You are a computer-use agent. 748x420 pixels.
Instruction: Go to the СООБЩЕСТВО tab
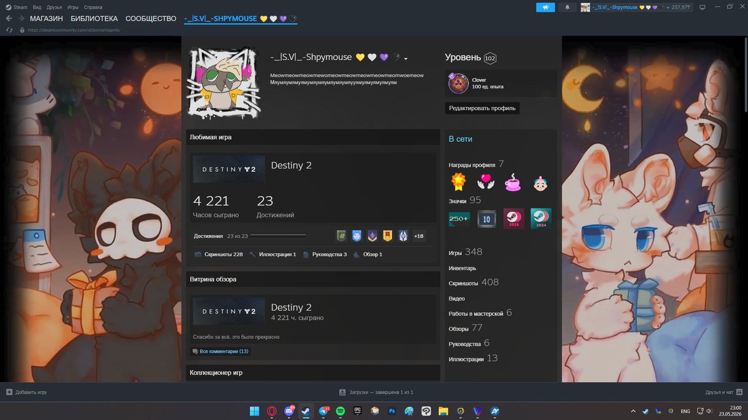click(151, 19)
